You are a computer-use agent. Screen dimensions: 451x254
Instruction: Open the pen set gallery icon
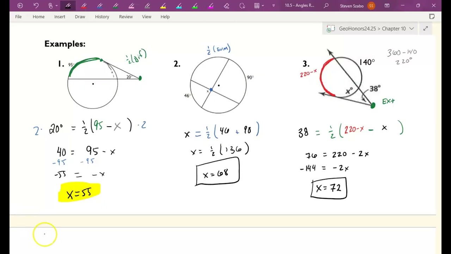click(x=257, y=6)
